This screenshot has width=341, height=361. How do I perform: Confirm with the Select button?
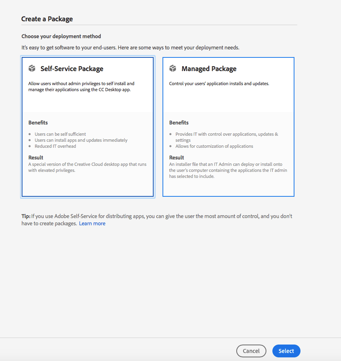(x=286, y=351)
